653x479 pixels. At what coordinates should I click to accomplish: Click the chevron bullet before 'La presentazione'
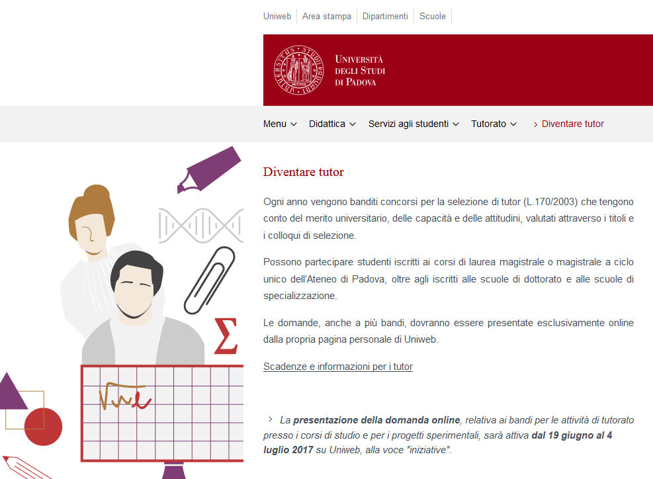[270, 419]
